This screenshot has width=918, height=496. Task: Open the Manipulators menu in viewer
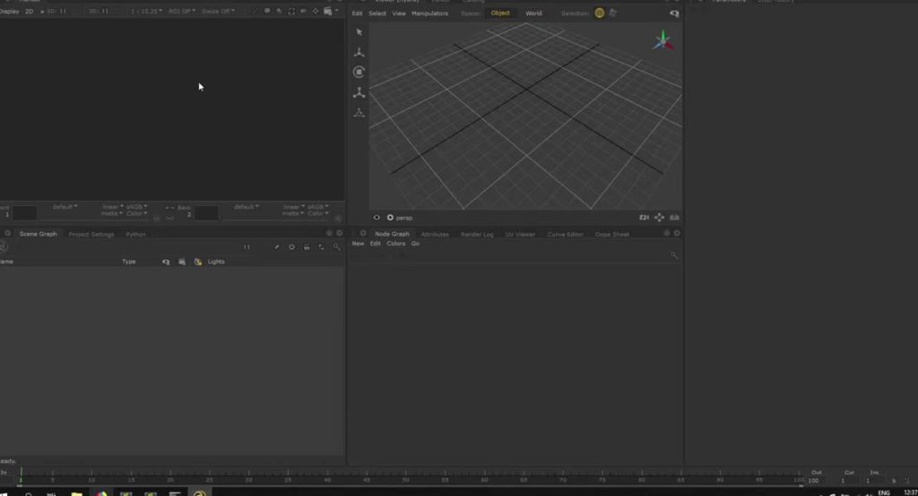[x=429, y=13]
